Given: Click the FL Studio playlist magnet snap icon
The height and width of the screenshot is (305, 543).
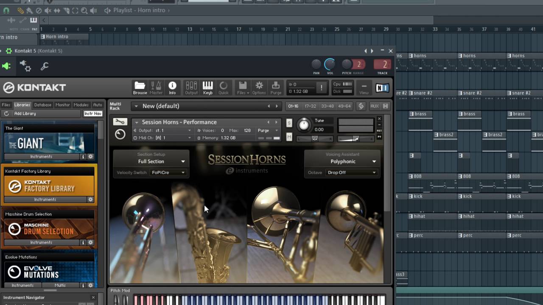Looking at the screenshot, I should coord(6,10).
